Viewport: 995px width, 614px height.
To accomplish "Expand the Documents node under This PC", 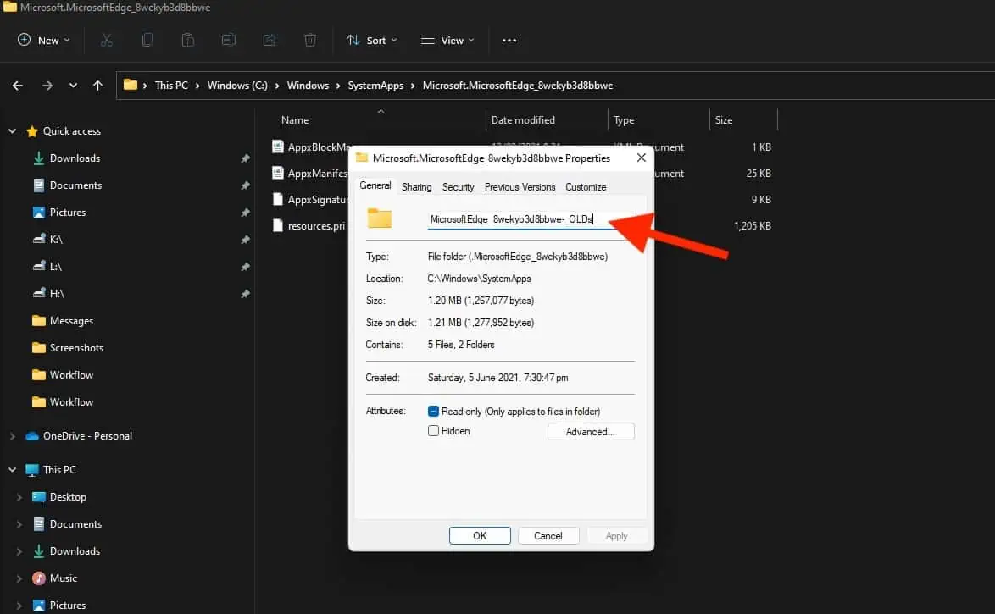I will point(19,524).
